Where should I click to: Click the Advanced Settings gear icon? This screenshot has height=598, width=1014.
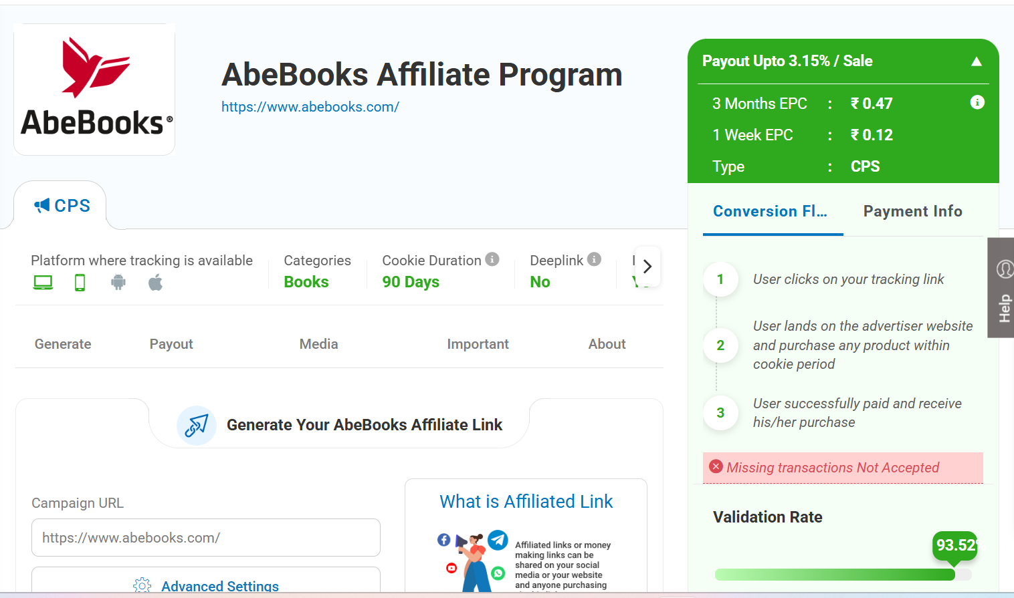[x=142, y=586]
